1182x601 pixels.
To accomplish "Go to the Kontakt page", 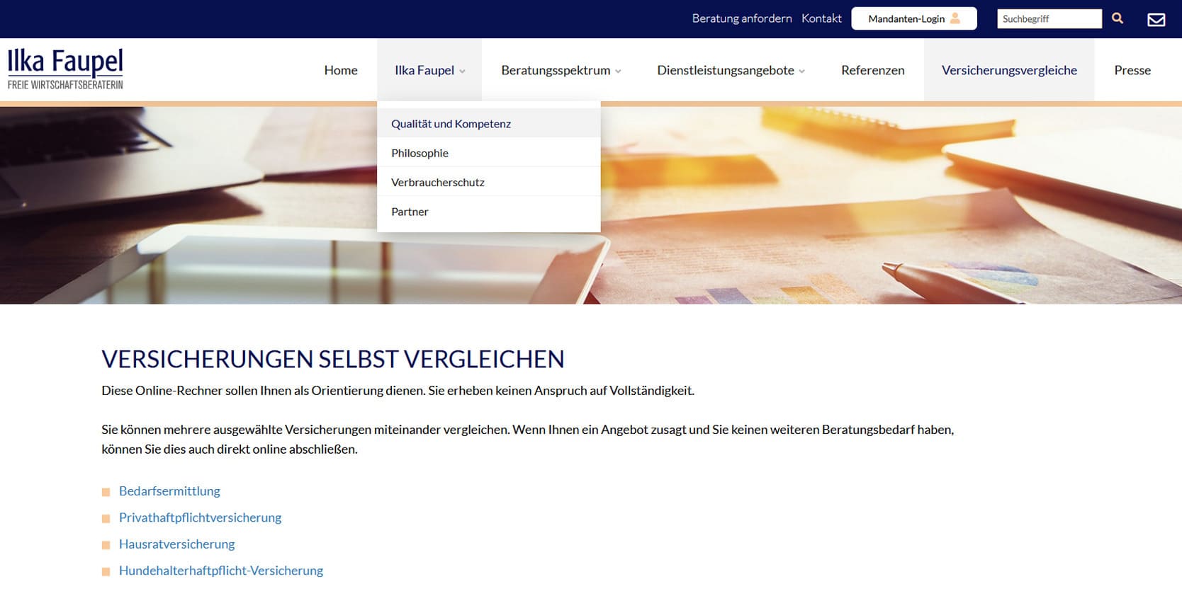I will click(x=821, y=18).
